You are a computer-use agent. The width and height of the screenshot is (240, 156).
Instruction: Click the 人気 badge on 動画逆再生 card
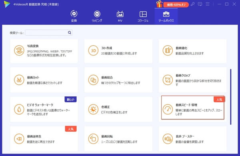71,129
